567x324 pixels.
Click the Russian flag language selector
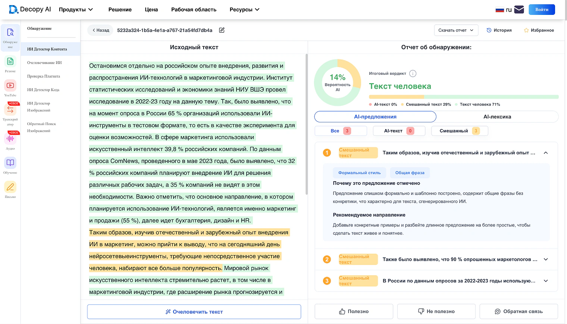(x=504, y=10)
